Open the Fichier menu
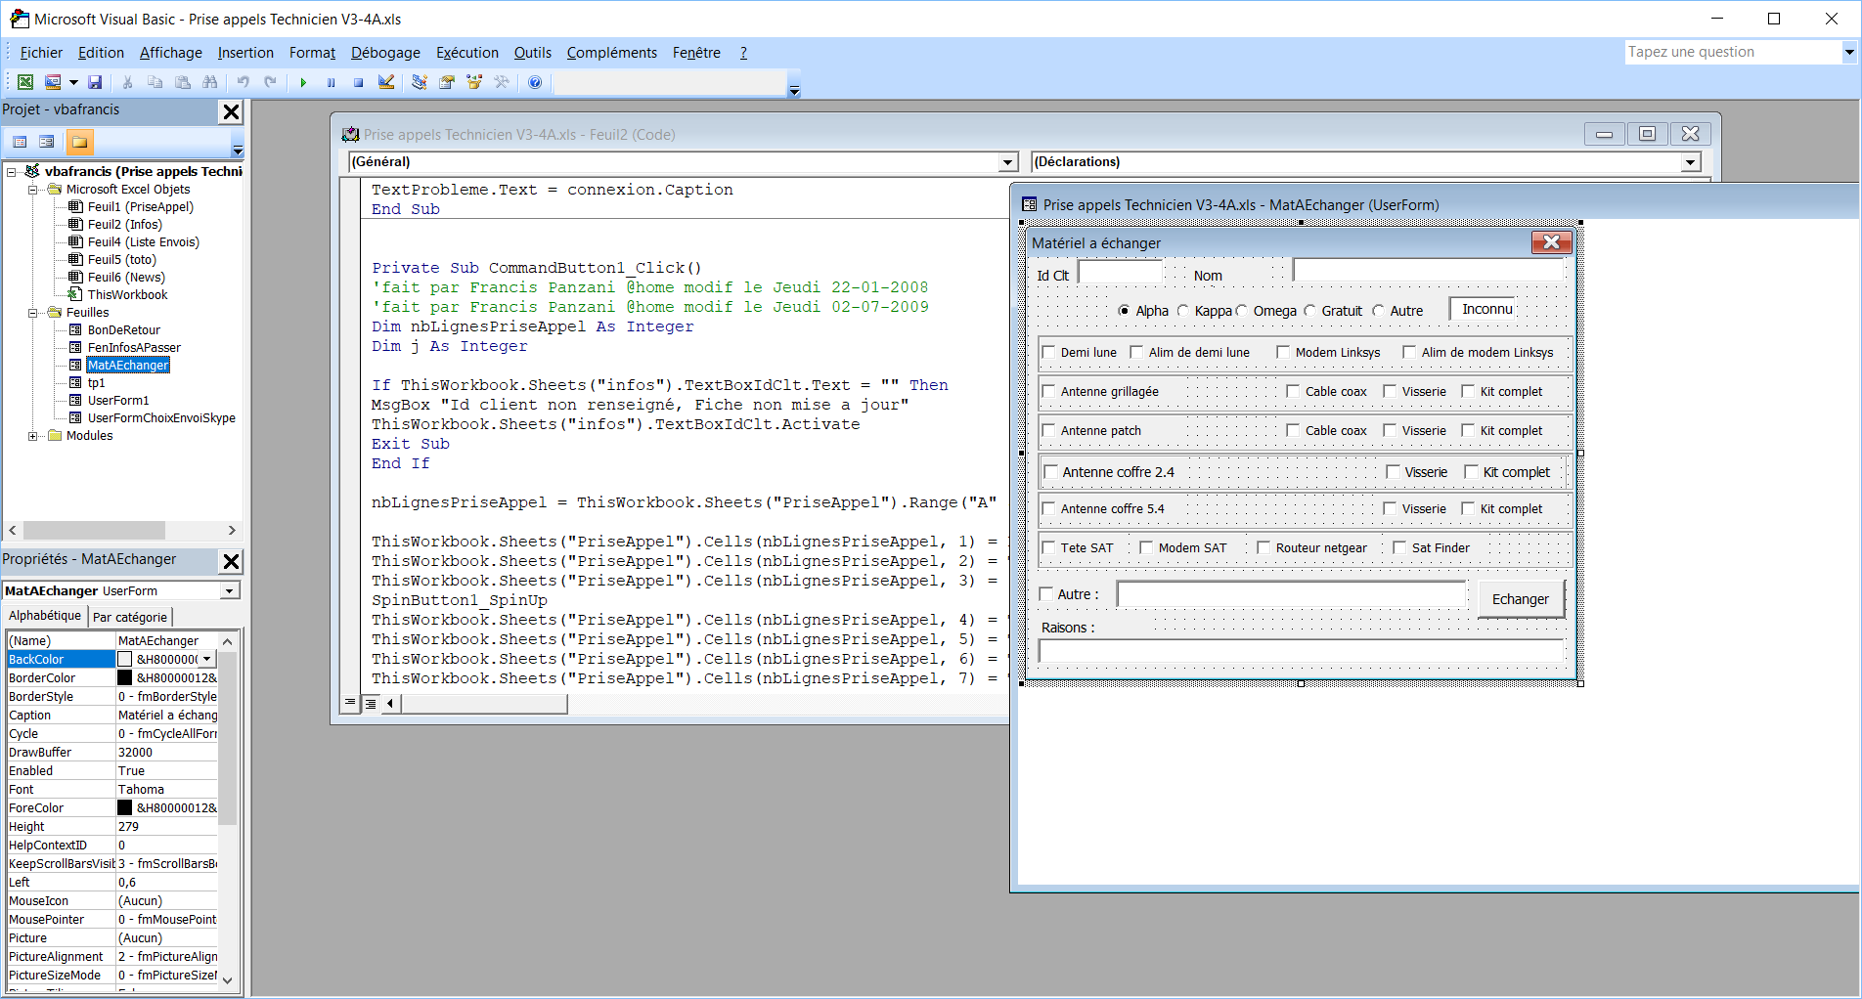The width and height of the screenshot is (1862, 999). click(x=41, y=53)
